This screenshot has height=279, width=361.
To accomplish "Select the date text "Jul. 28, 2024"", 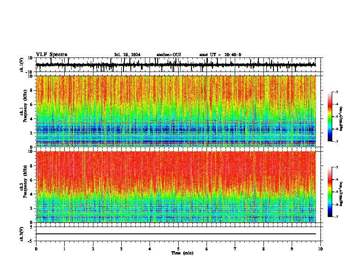I will tap(127, 55).
